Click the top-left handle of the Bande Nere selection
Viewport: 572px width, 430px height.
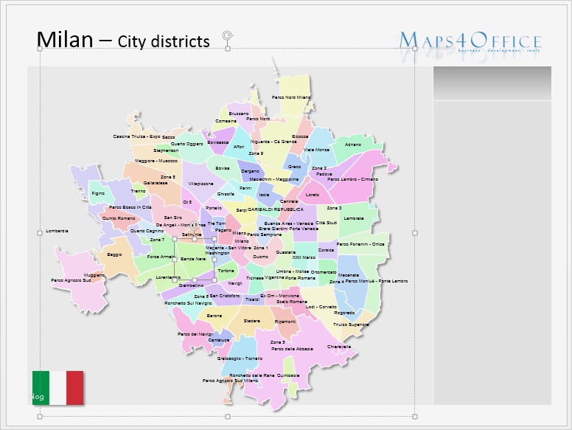[x=175, y=239]
